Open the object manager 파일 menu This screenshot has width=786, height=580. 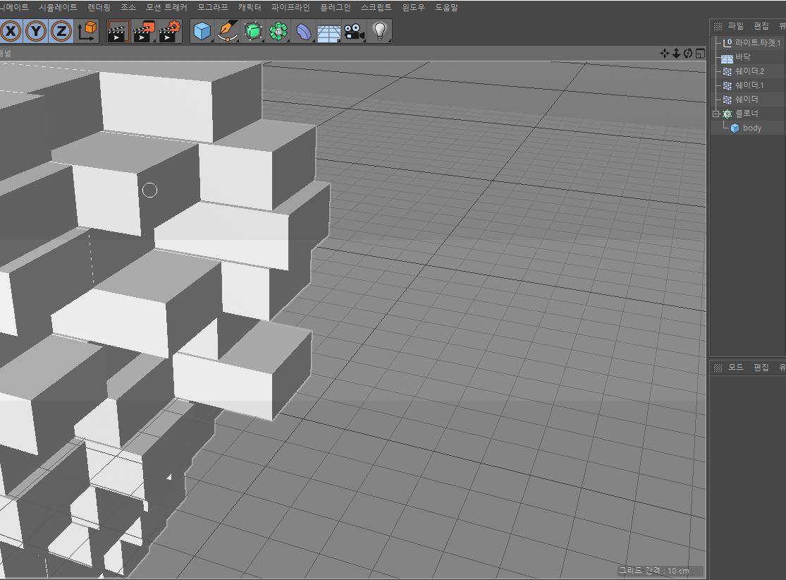[735, 26]
